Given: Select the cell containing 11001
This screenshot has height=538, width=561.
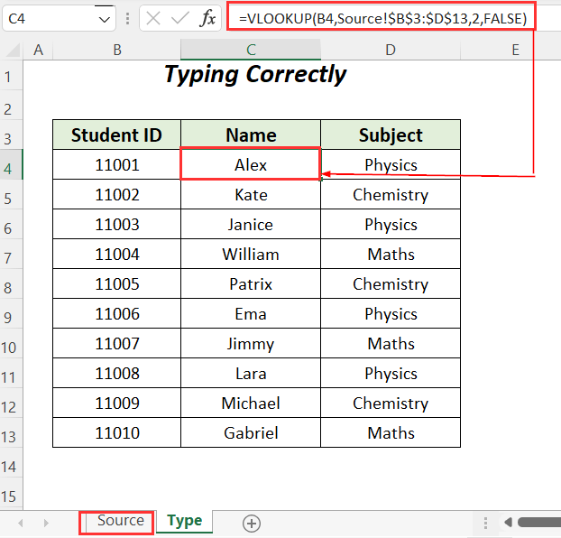Looking at the screenshot, I should point(116,164).
